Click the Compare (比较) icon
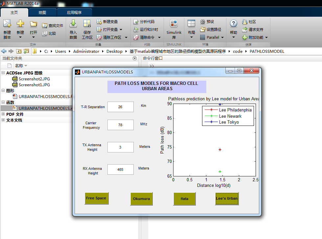 (45, 33)
